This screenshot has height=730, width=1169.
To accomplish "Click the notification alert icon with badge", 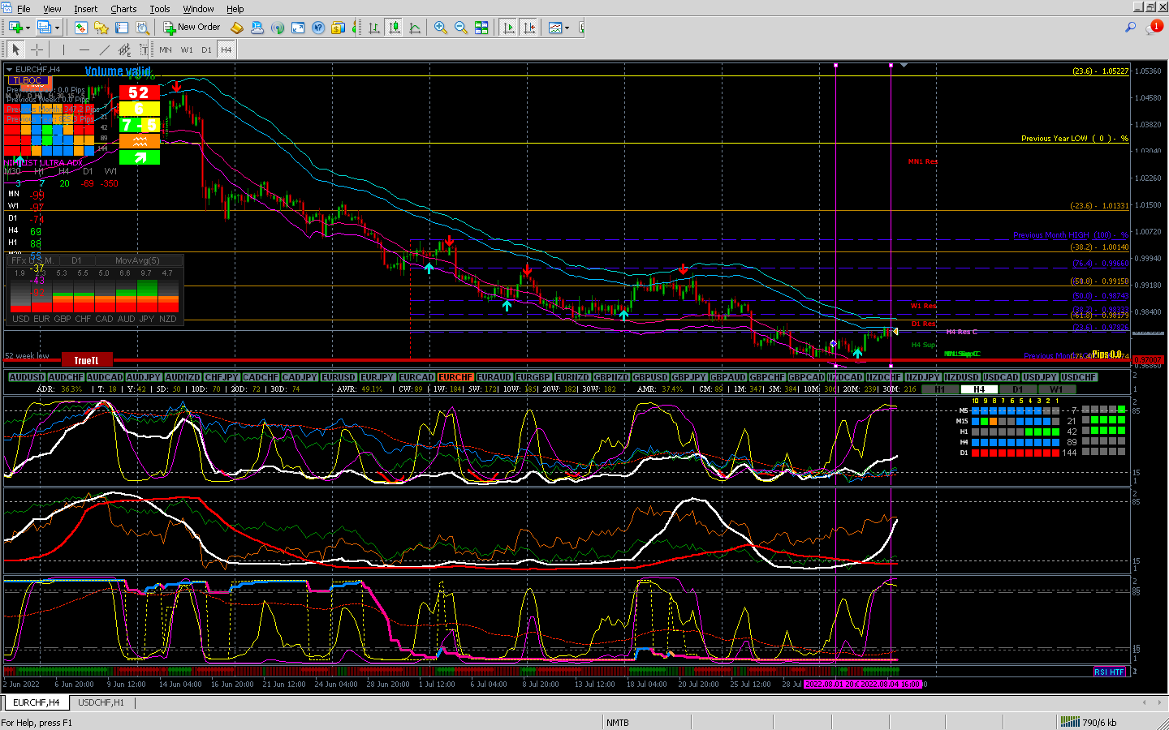I will coord(1154,28).
